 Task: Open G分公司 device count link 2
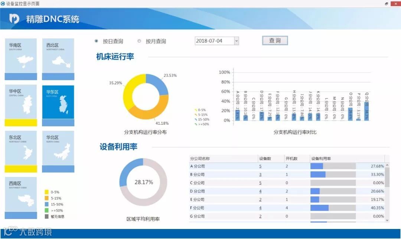260,216
